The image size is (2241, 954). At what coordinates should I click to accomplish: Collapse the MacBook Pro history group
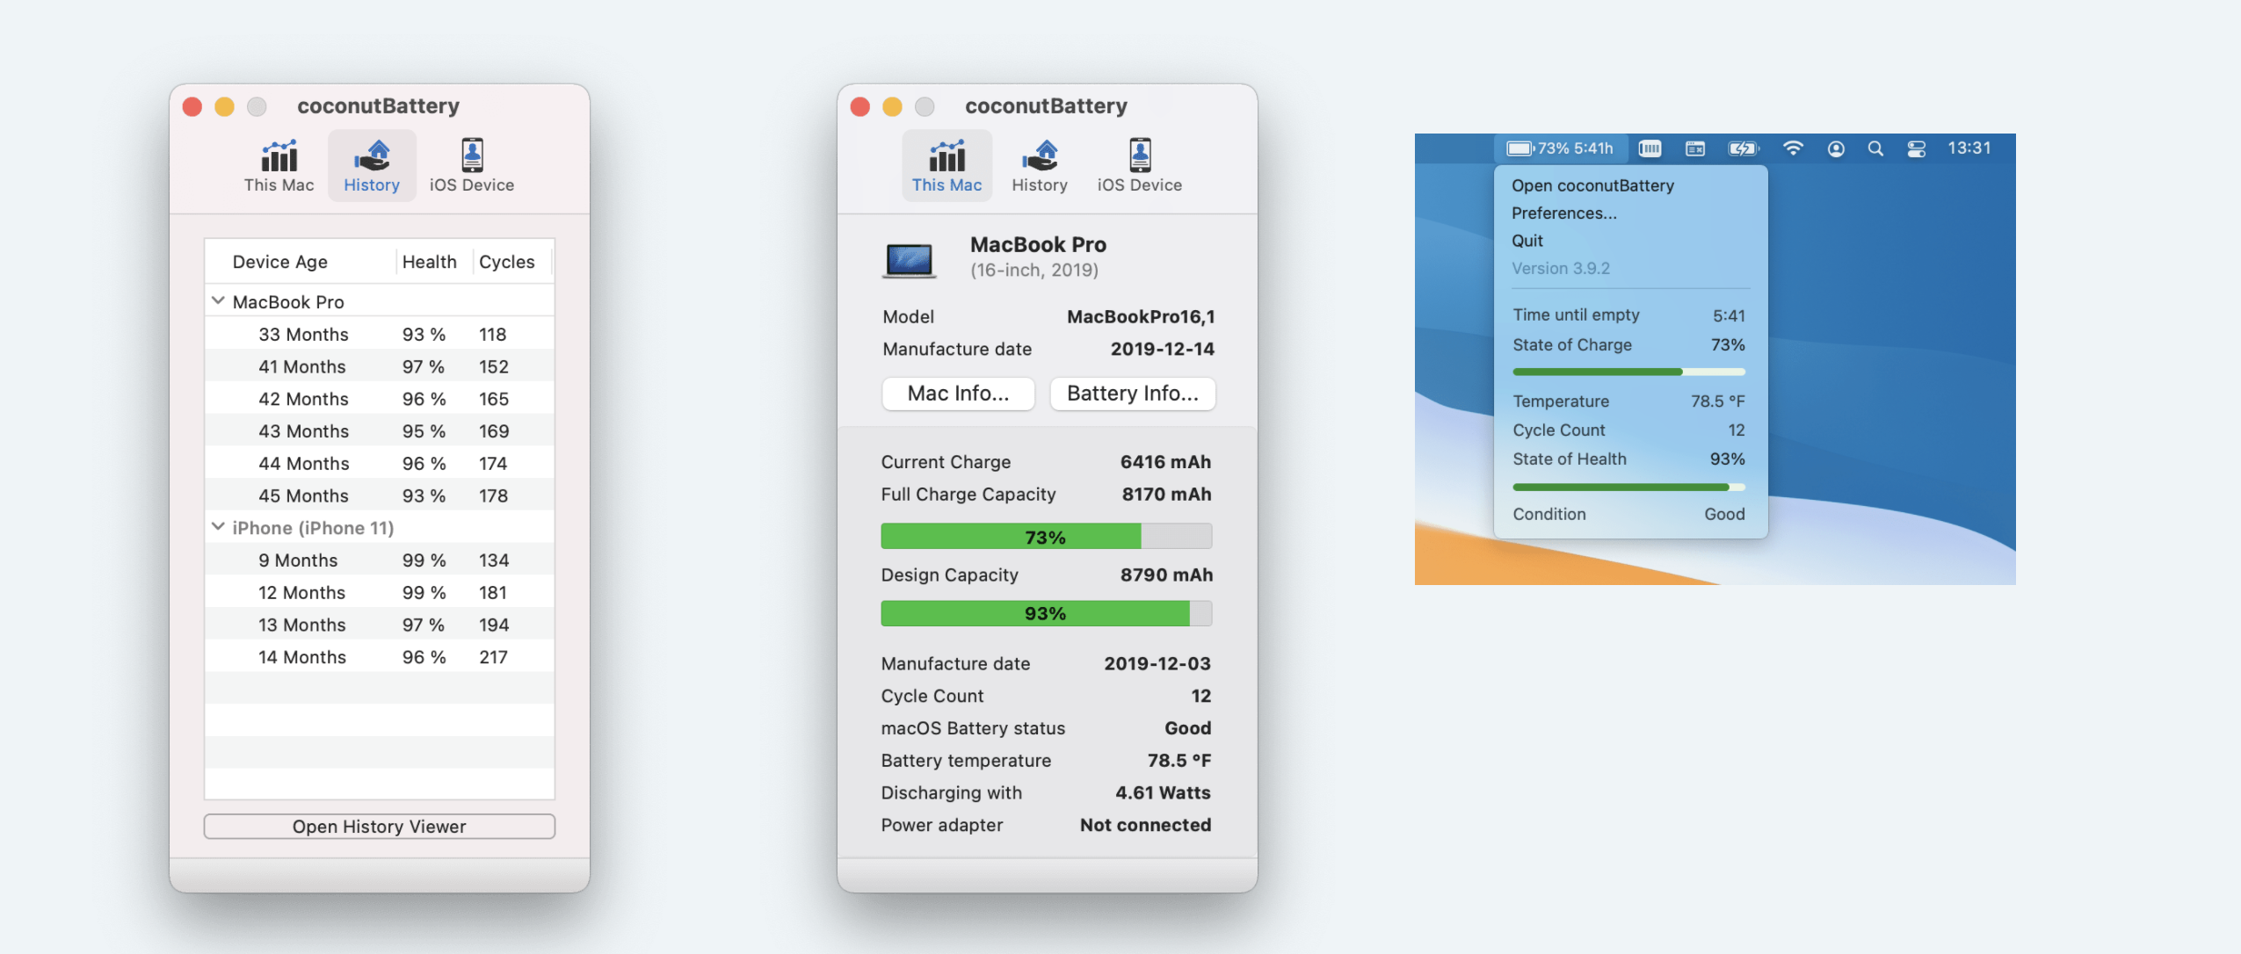tap(218, 301)
